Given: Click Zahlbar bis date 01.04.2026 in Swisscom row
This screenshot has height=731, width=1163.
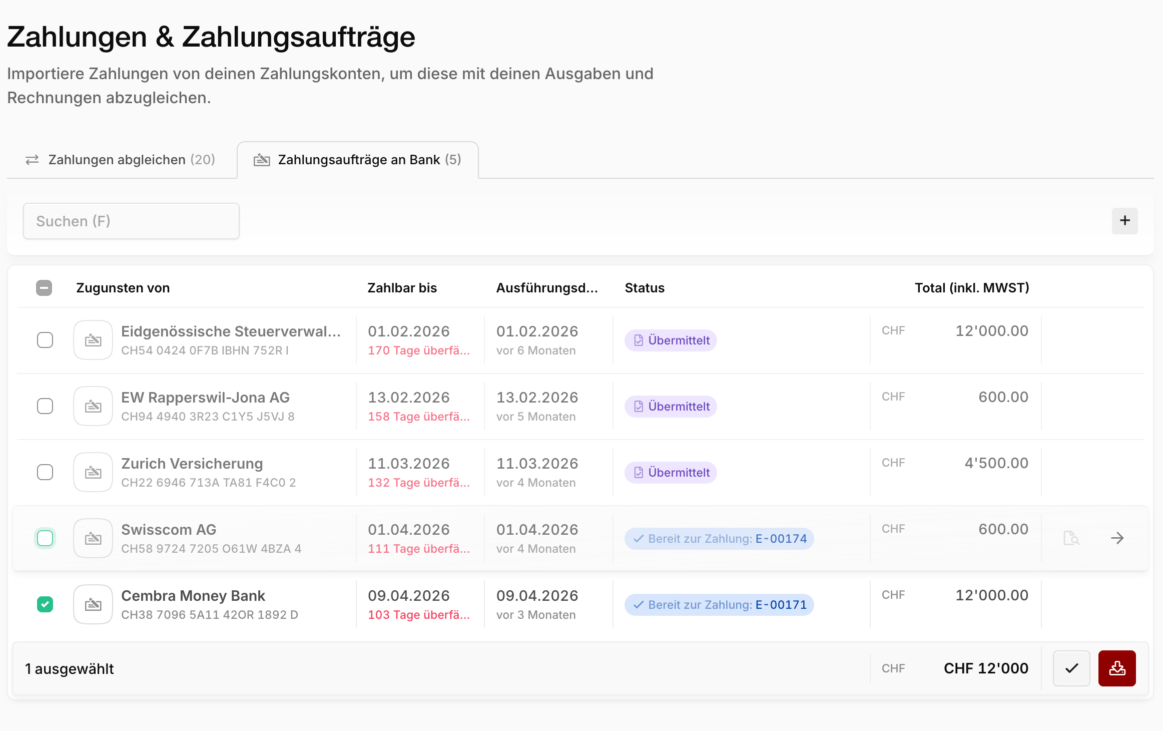Looking at the screenshot, I should pos(409,530).
